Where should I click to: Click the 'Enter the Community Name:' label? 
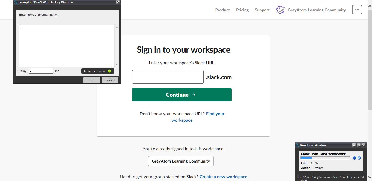coord(38,15)
